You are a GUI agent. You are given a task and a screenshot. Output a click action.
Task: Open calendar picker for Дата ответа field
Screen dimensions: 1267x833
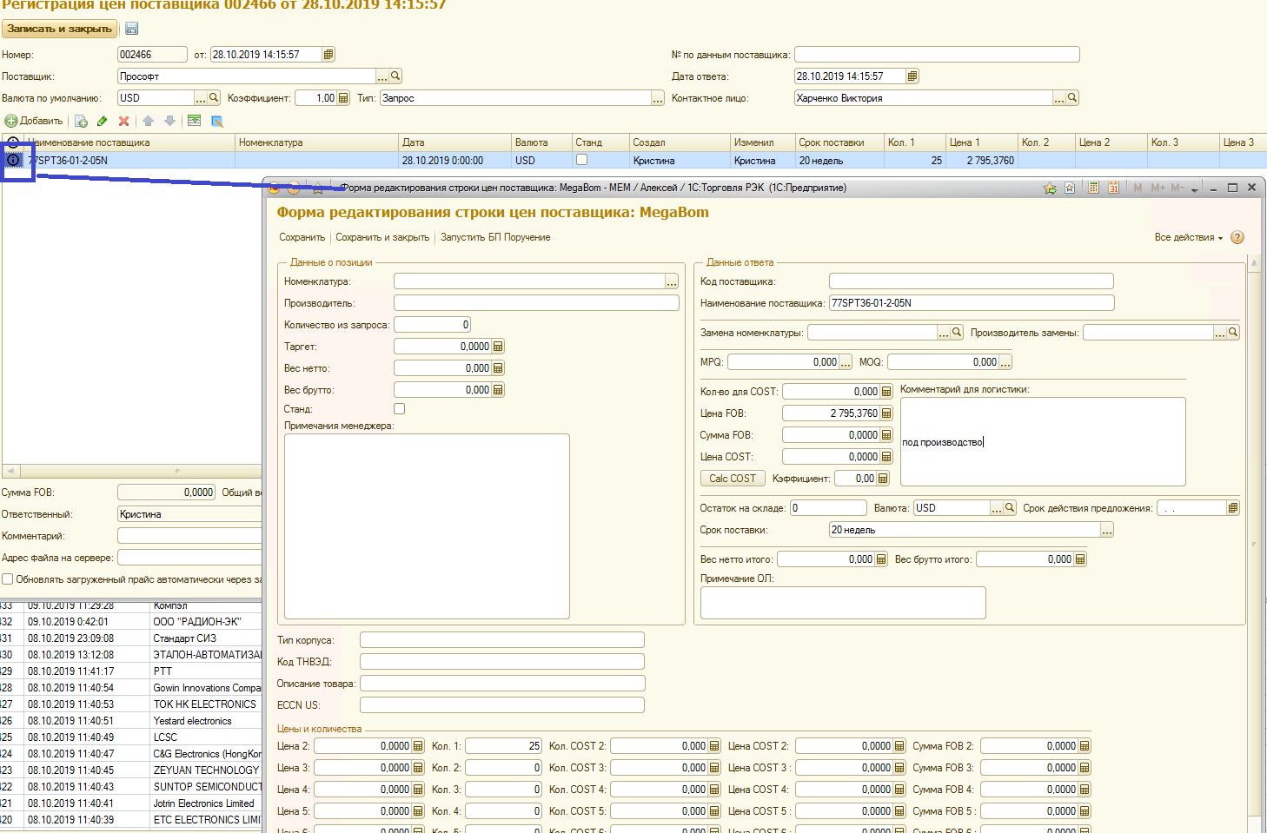[912, 76]
